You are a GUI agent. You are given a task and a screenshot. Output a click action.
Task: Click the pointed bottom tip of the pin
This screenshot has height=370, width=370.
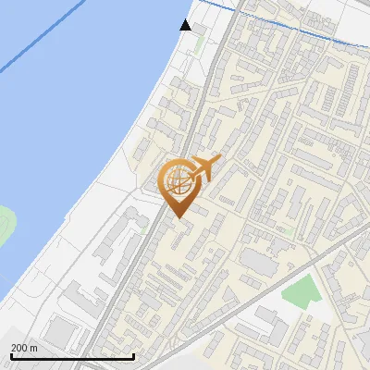point(179,217)
